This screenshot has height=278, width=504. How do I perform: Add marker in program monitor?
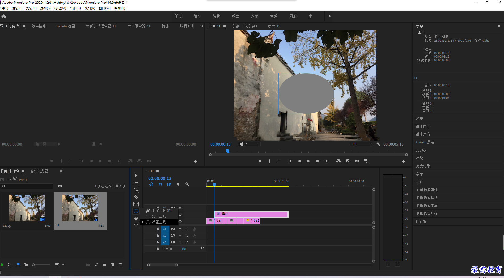tap(260, 161)
